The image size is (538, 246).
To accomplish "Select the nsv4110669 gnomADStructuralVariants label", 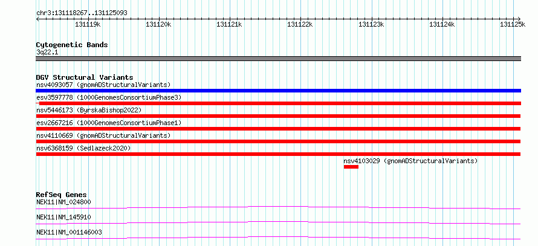I will [103, 135].
